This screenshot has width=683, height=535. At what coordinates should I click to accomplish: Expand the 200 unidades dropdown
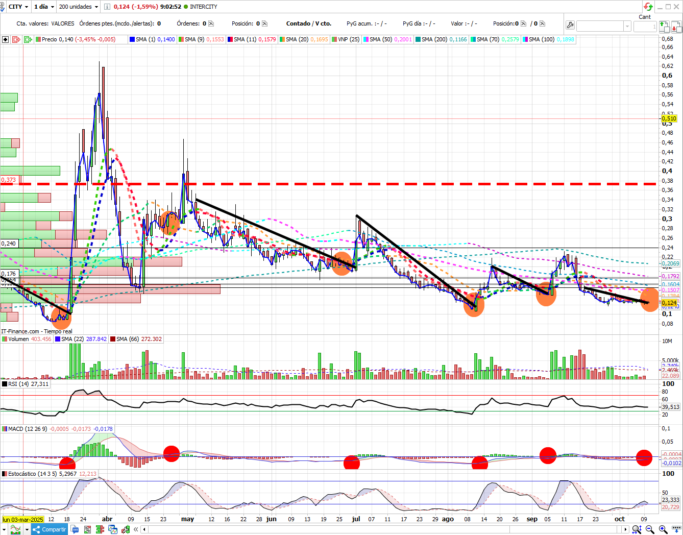click(x=79, y=7)
